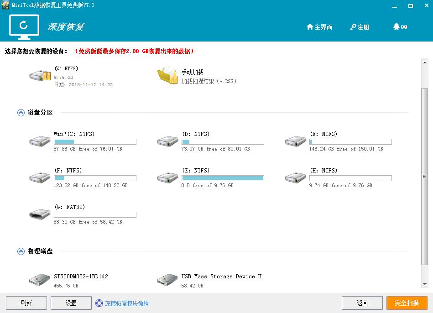Maximize the MiniTool window
Screen dimensions: 433x313
click(411, 5)
